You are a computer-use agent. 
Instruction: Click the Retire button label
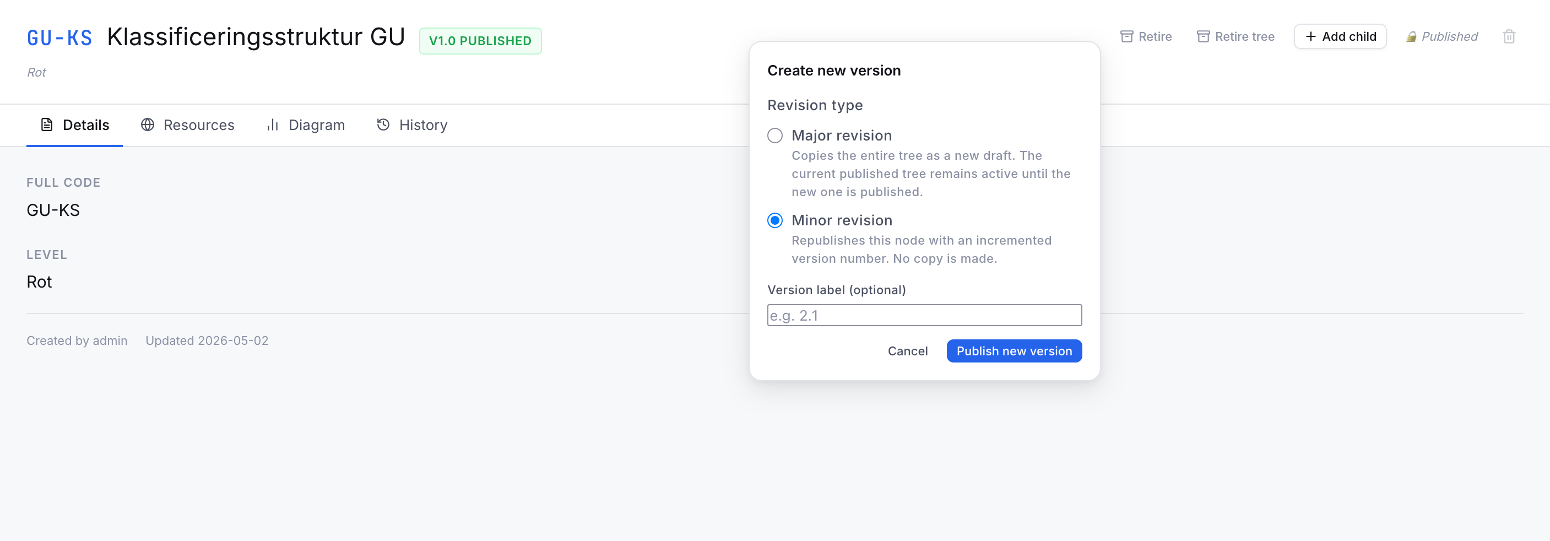coord(1155,37)
